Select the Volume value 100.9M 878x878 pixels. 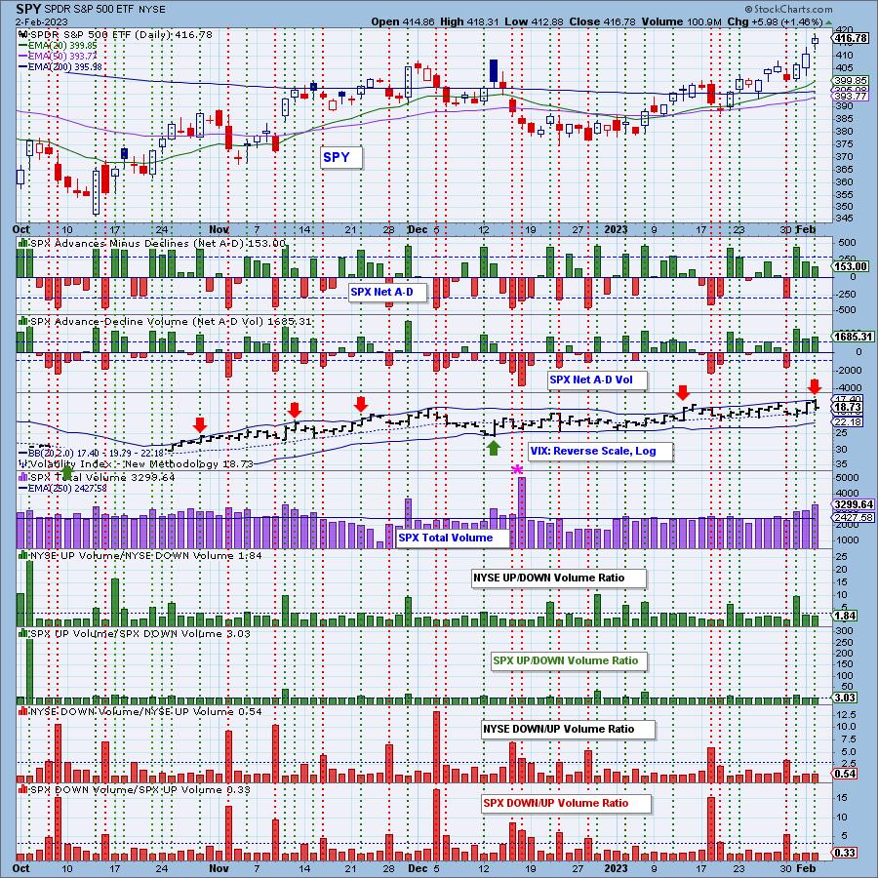click(x=702, y=21)
